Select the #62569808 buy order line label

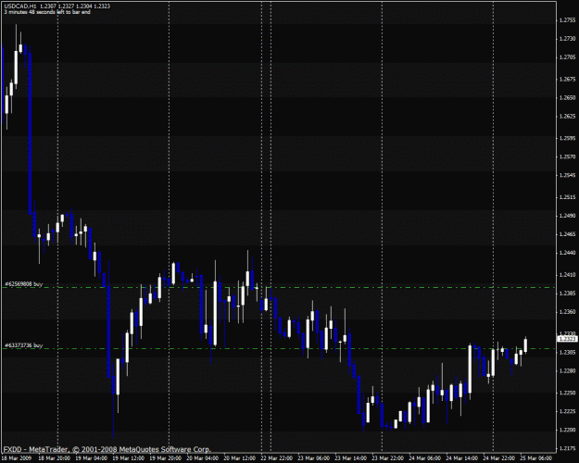tap(24, 284)
